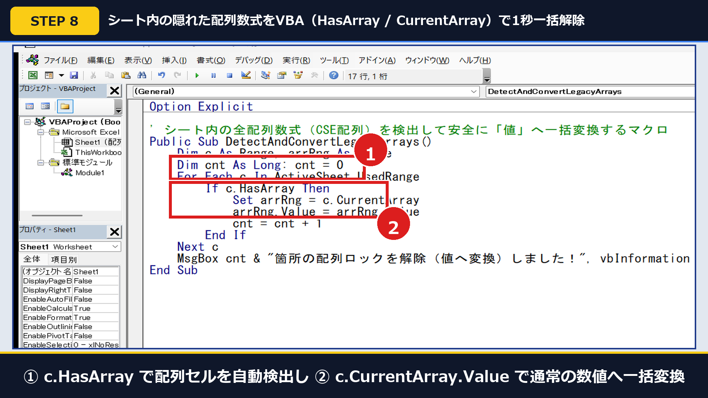Open the 実行(R) menu

coord(296,60)
